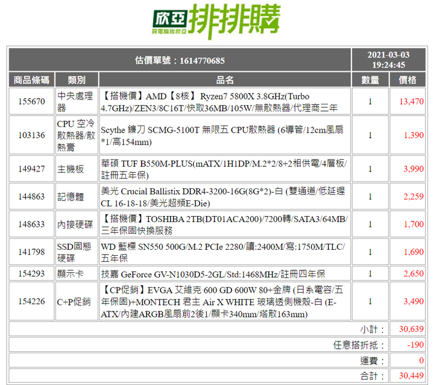Viewport: 434px width, 385px height.
Task: Click the 類別 column header
Action: (77, 80)
